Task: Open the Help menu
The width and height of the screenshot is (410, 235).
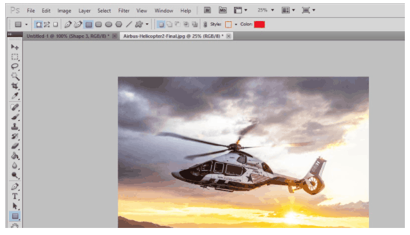Action: (x=186, y=11)
